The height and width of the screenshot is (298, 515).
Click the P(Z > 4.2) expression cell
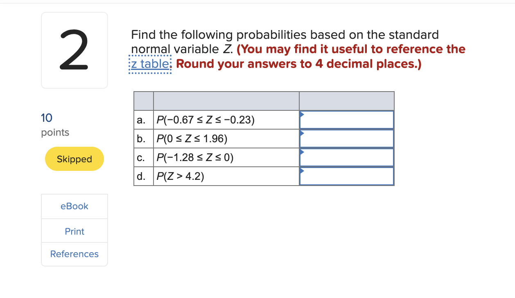226,176
